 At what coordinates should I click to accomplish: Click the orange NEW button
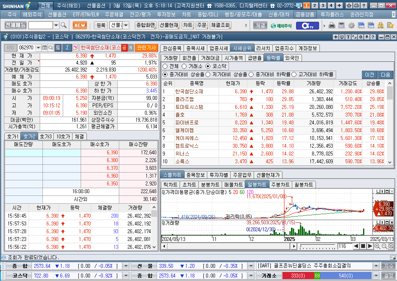click(x=80, y=25)
